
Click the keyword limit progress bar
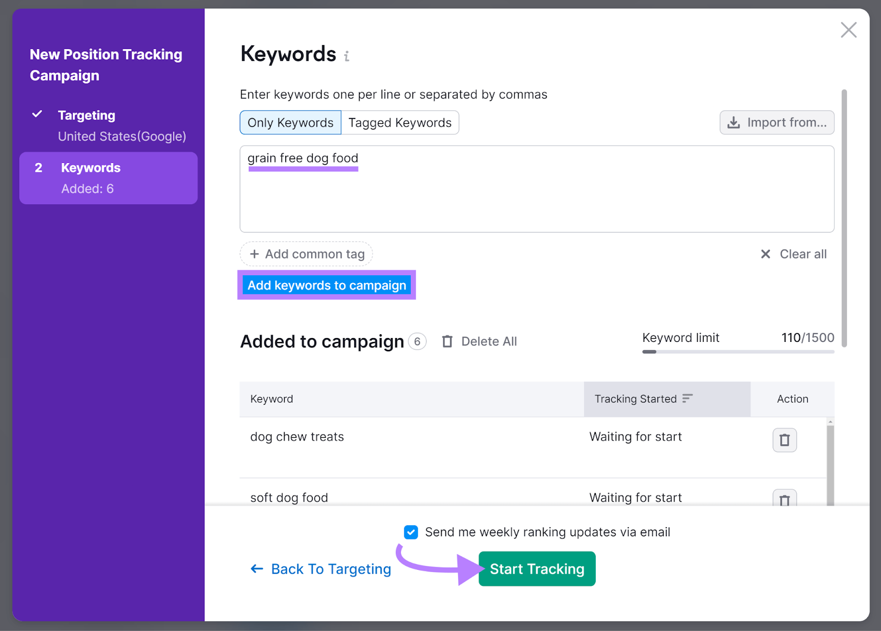[x=738, y=352]
